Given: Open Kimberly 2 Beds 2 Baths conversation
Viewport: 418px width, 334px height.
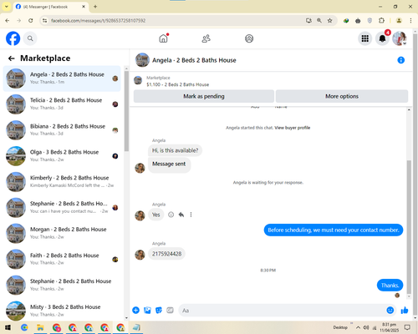Looking at the screenshot, I should [62, 182].
